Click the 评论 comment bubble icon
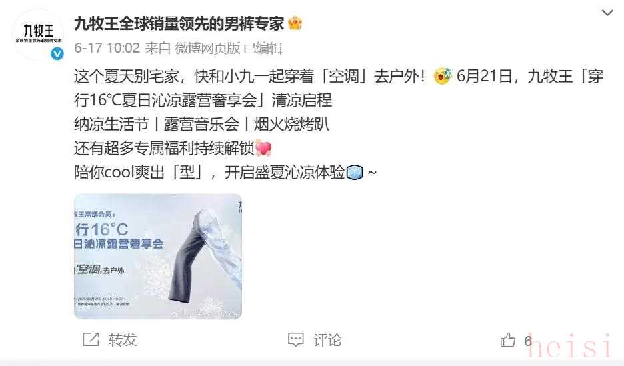This screenshot has height=366, width=624. click(x=296, y=339)
